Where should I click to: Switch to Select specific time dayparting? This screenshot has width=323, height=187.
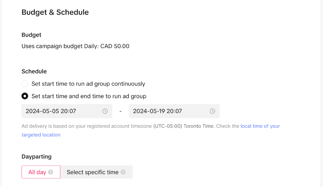click(92, 172)
